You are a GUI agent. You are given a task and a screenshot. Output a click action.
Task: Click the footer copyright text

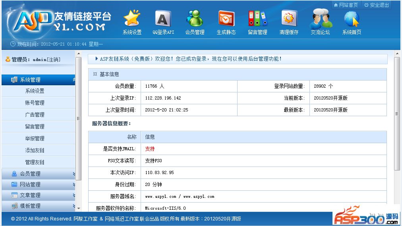[x=126, y=219]
